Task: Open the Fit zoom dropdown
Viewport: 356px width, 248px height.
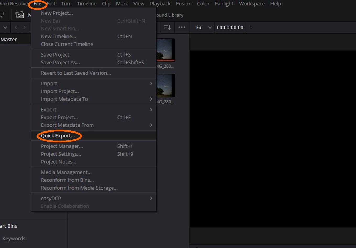Action: click(204, 27)
